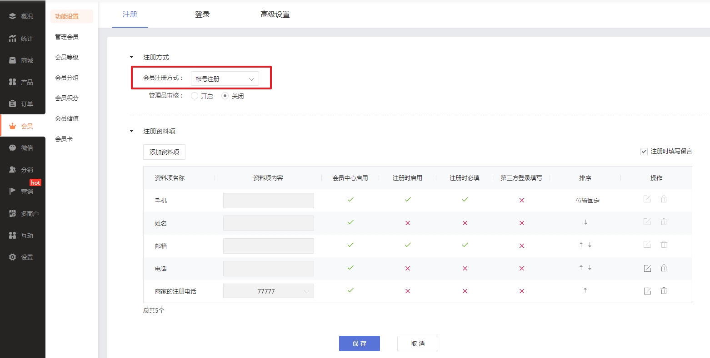Move 商家的注册电话 row up
Viewport: 710px width, 358px height.
pos(585,290)
